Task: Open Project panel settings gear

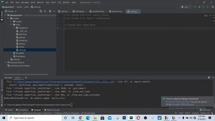Action: (50, 11)
